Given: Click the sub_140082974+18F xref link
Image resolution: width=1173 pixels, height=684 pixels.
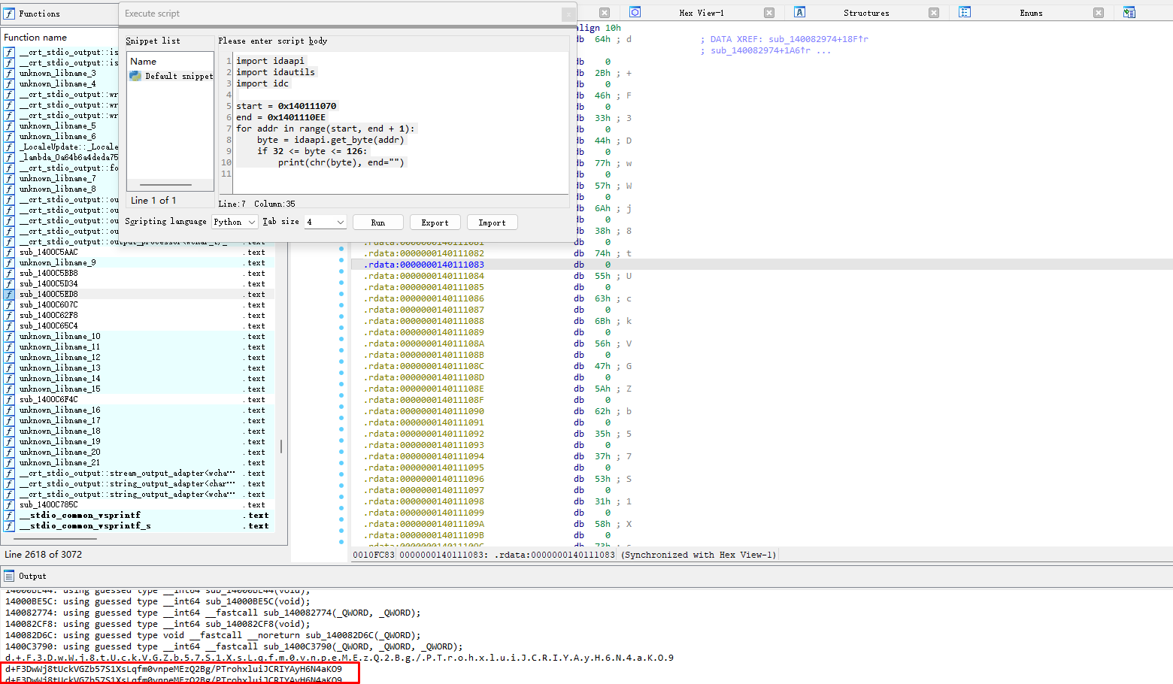Looking at the screenshot, I should point(818,39).
